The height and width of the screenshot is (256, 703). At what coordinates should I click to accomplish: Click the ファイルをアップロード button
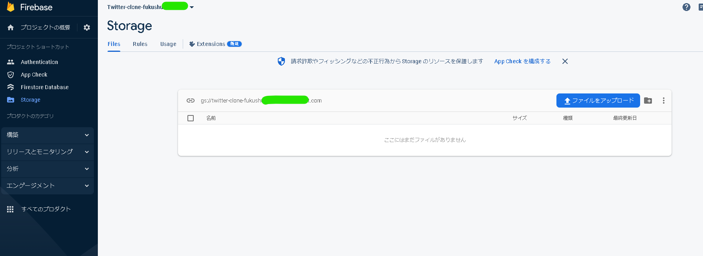(x=598, y=101)
